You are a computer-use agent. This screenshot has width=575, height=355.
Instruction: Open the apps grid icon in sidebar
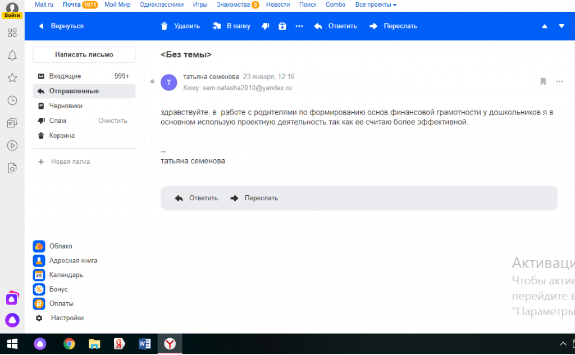coord(12,33)
